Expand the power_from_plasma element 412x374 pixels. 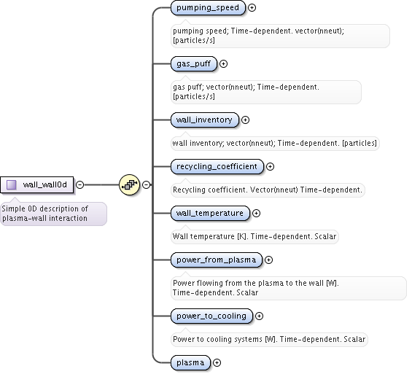[x=268, y=260]
